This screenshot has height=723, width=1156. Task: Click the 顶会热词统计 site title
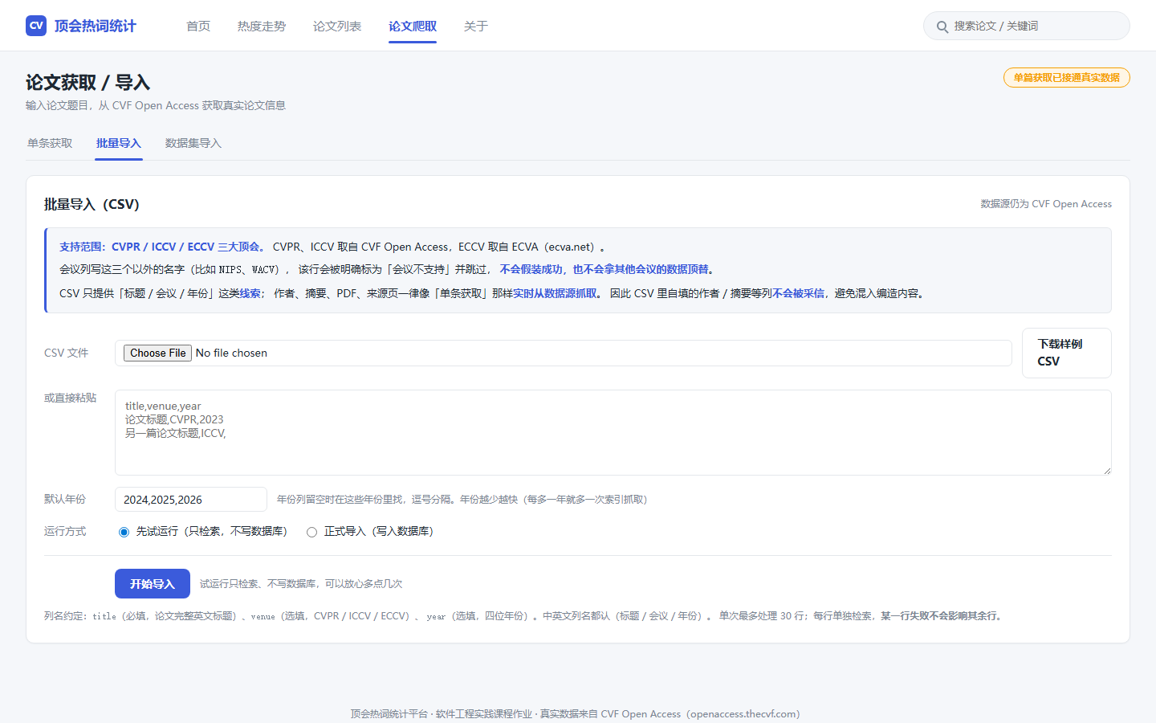96,26
